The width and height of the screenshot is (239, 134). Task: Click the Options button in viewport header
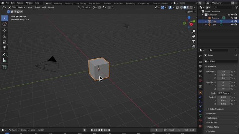click(191, 12)
